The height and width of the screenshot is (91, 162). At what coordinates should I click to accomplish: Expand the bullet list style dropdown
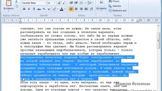pyautogui.click(x=85, y=3)
